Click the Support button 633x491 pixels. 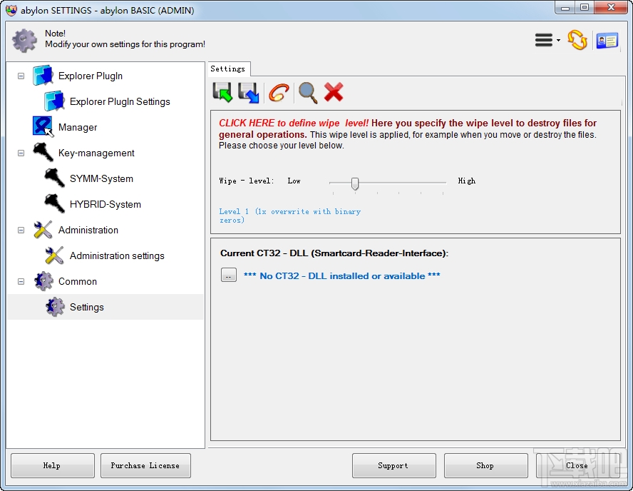(393, 465)
